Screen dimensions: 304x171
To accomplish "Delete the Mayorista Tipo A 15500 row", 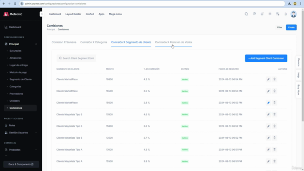I will pyautogui.click(x=275, y=161).
